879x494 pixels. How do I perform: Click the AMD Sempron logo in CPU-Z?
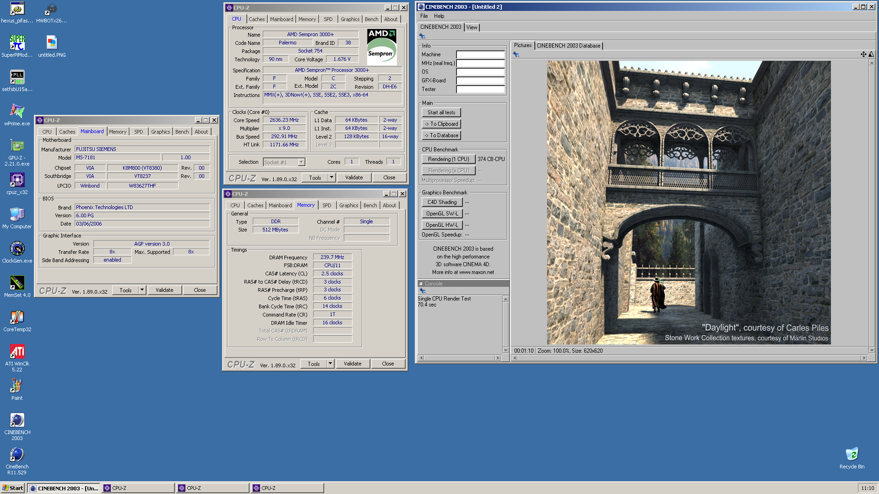click(382, 47)
